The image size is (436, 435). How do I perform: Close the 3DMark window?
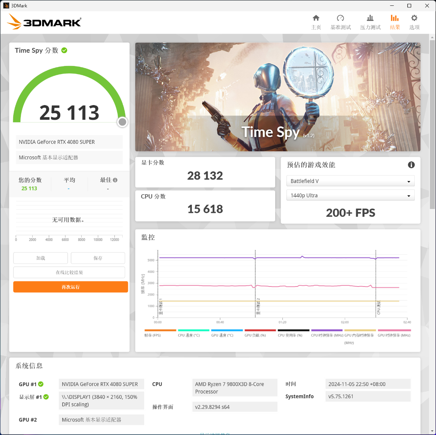pos(427,5)
